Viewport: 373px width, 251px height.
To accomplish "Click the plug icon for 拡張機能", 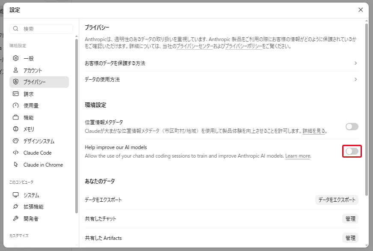I will (x=16, y=206).
